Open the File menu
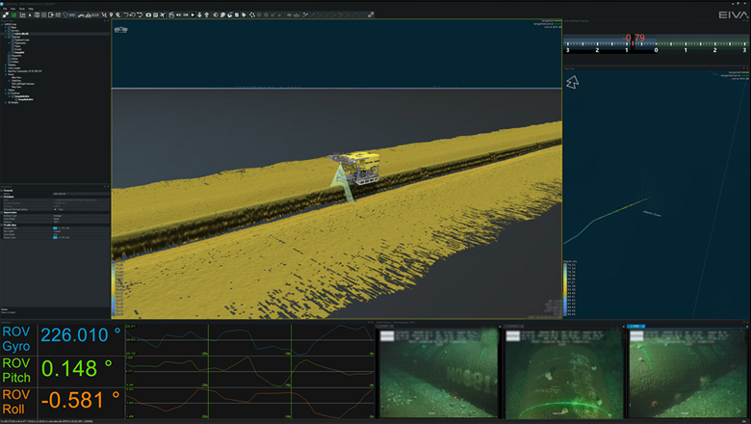The width and height of the screenshot is (751, 424). point(6,7)
